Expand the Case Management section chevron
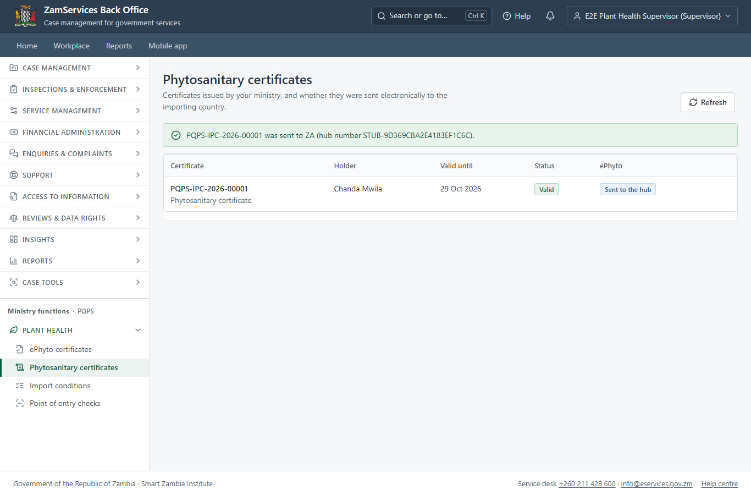The width and height of the screenshot is (751, 495). (x=138, y=68)
